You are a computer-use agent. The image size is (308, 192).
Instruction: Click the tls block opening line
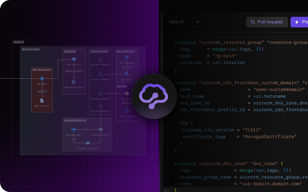186,123
